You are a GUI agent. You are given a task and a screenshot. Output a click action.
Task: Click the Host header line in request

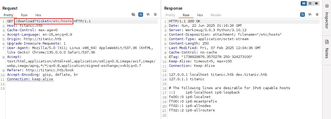click(x=25, y=26)
